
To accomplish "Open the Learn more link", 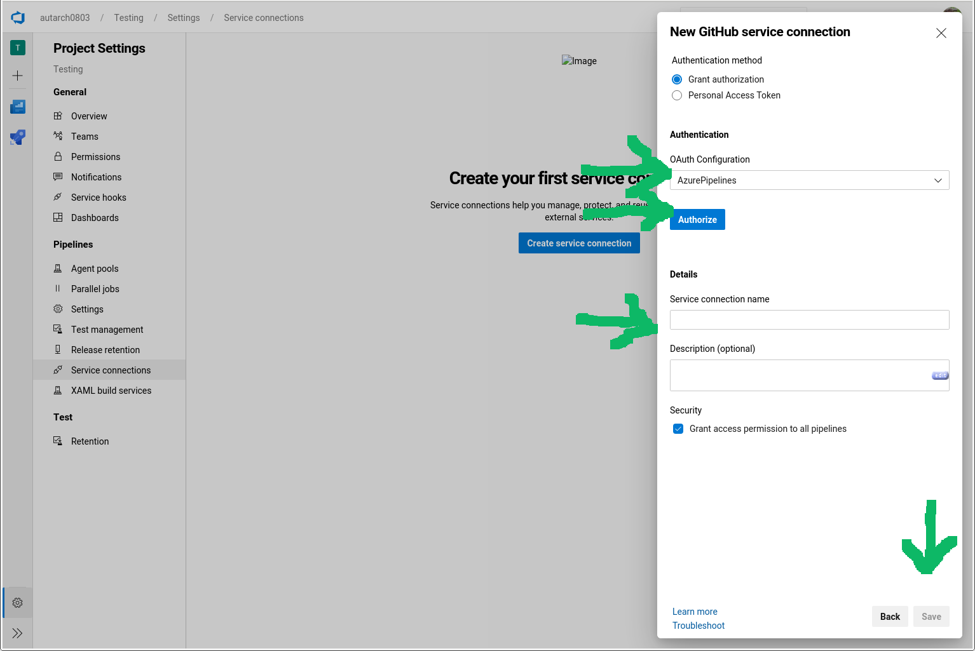I will click(695, 612).
